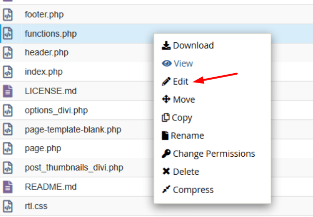
Task: Choose Rename from the context menu
Action: coord(187,136)
